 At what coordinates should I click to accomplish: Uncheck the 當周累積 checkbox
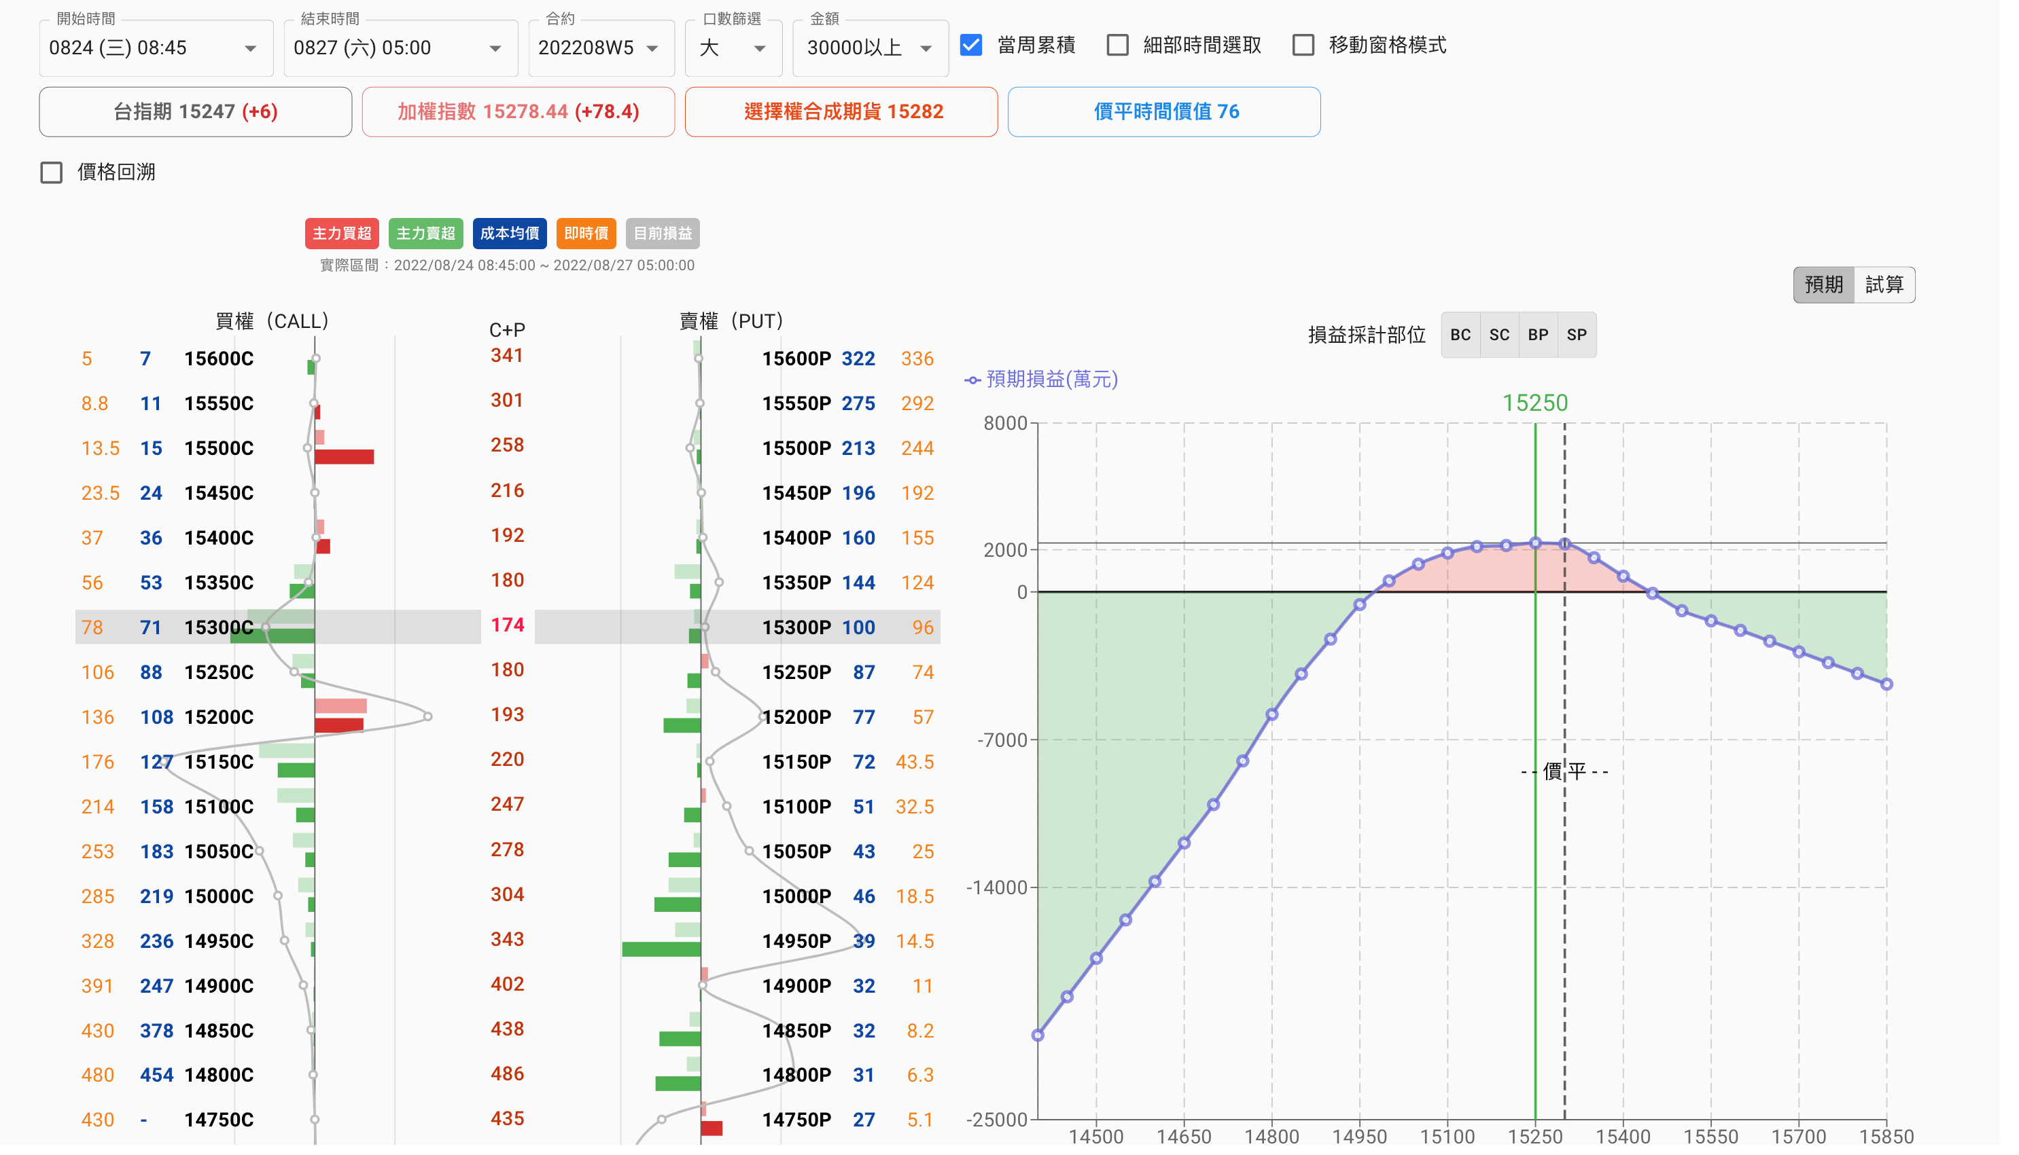(x=971, y=45)
